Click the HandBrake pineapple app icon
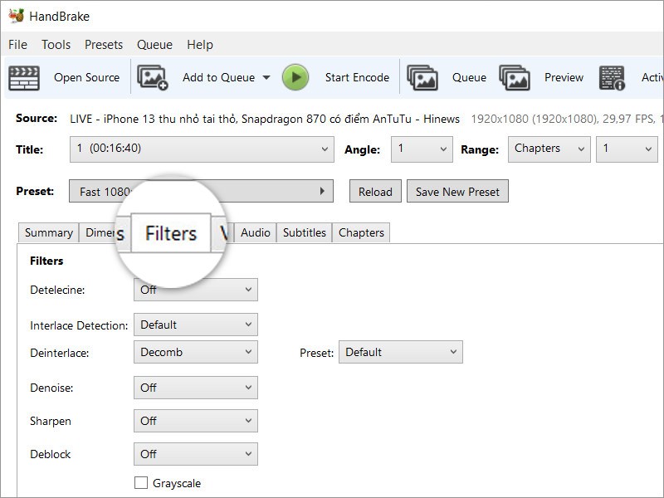664x498 pixels. click(16, 16)
